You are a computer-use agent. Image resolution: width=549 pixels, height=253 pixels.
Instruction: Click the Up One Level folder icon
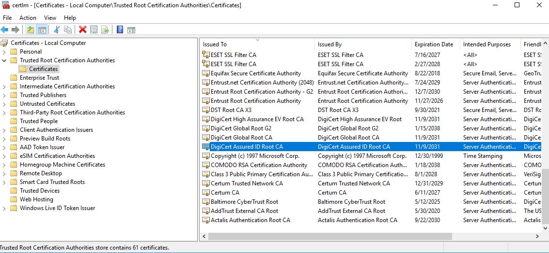click(x=31, y=30)
